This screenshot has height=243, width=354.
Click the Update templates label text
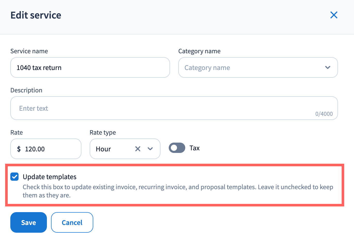click(x=49, y=177)
